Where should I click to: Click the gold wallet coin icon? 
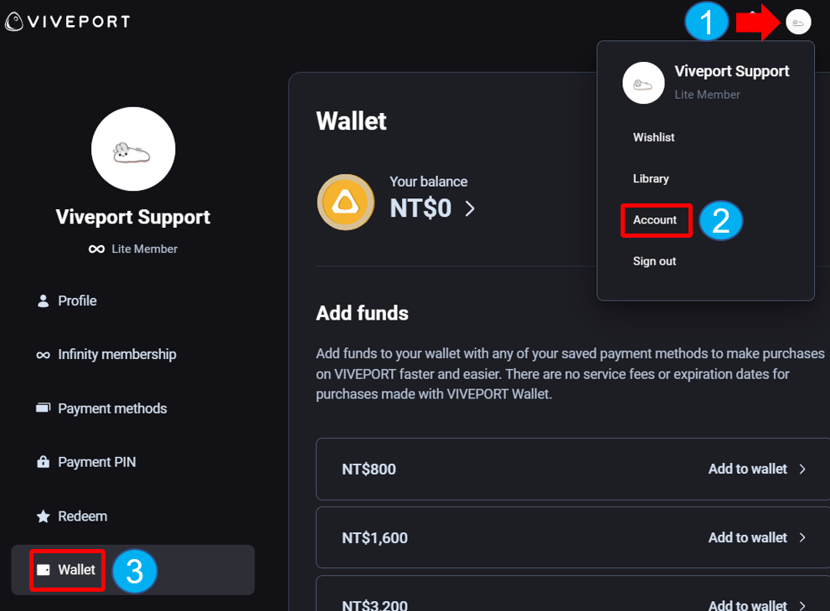(346, 203)
